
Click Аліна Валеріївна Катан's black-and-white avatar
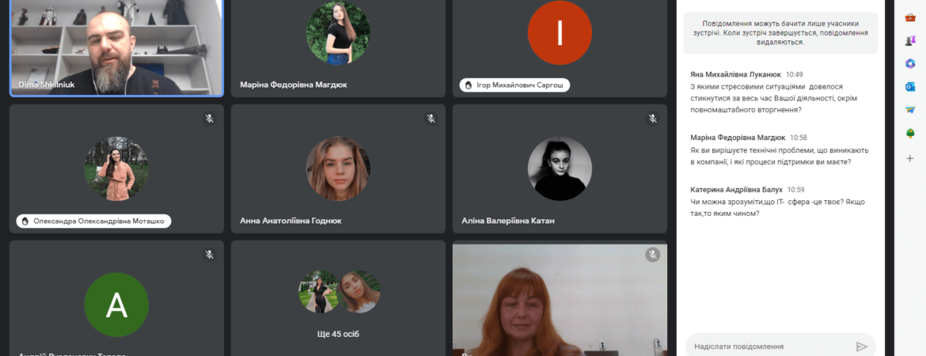click(x=560, y=169)
